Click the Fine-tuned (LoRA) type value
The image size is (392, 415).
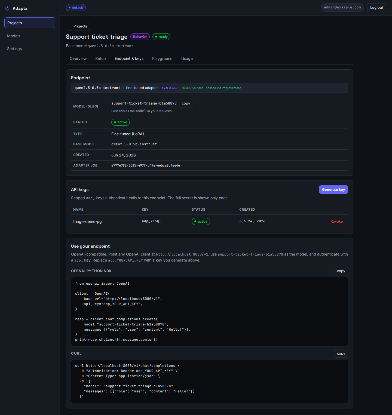click(128, 134)
